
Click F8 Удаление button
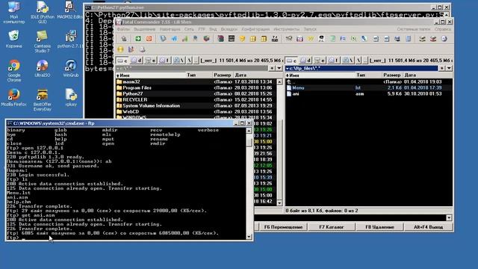point(379,227)
